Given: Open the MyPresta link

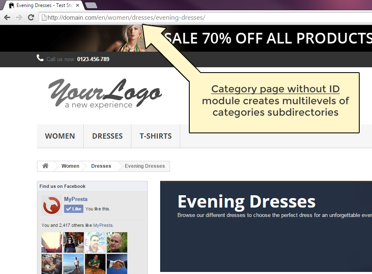Looking at the screenshot, I should click(x=76, y=199).
